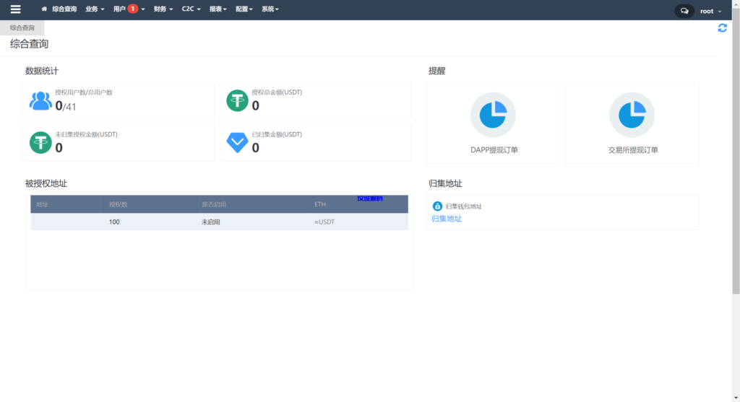Click the Tether icon for 未归集授权金额
740x402 pixels.
point(40,143)
